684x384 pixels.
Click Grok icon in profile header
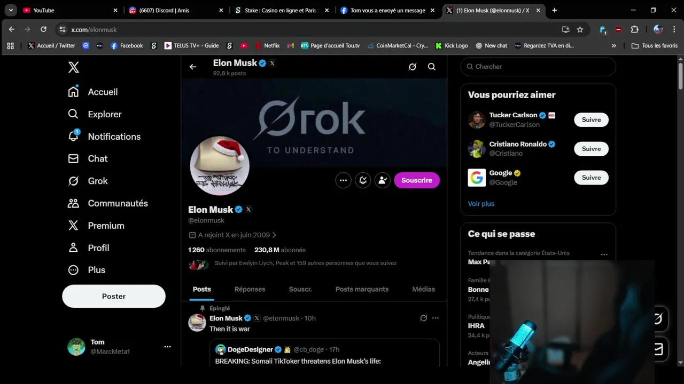tap(413, 67)
